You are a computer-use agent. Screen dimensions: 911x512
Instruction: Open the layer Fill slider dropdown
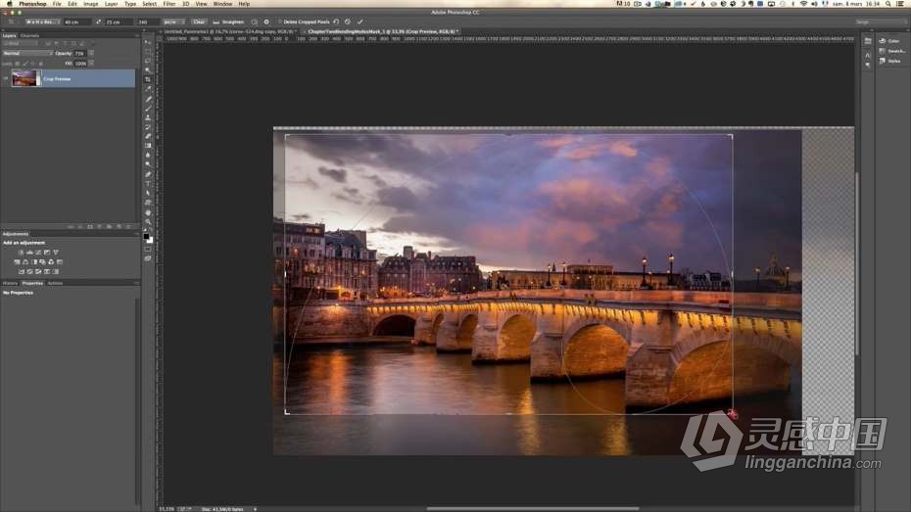(x=91, y=64)
